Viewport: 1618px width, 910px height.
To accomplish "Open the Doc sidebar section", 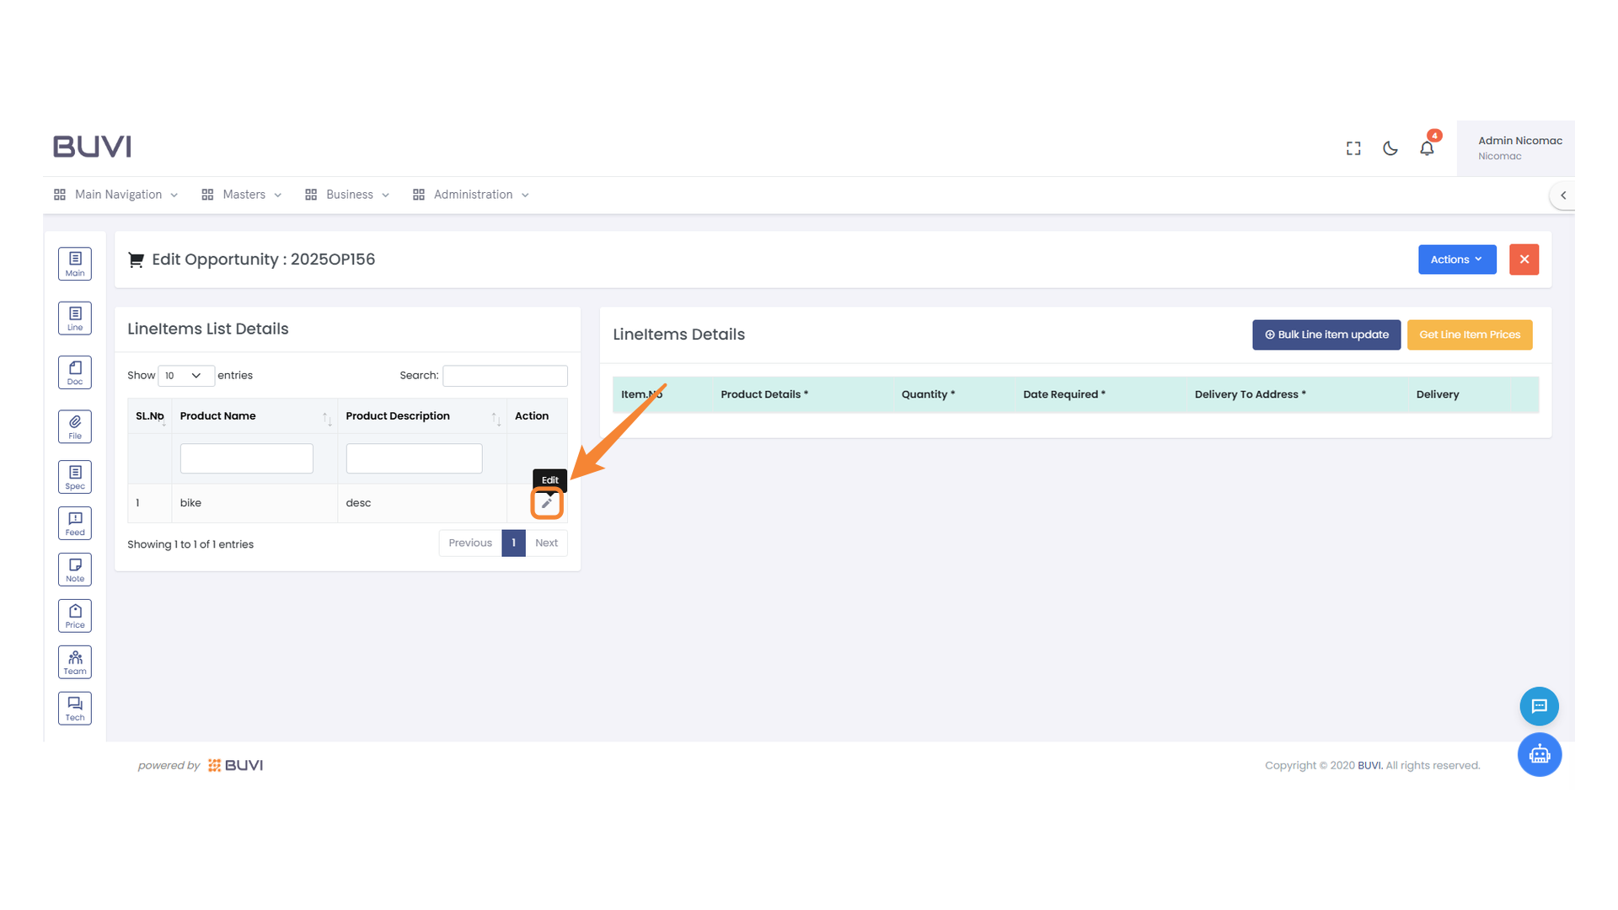I will tap(75, 372).
